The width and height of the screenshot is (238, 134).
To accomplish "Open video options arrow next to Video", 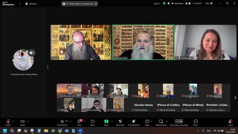I will pyautogui.click(x=28, y=121).
